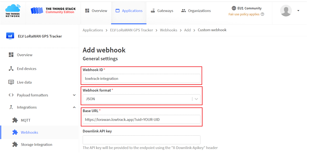This screenshot has height=154, width=309.
Task: Click the user avatar picture
Action: click(286, 11)
